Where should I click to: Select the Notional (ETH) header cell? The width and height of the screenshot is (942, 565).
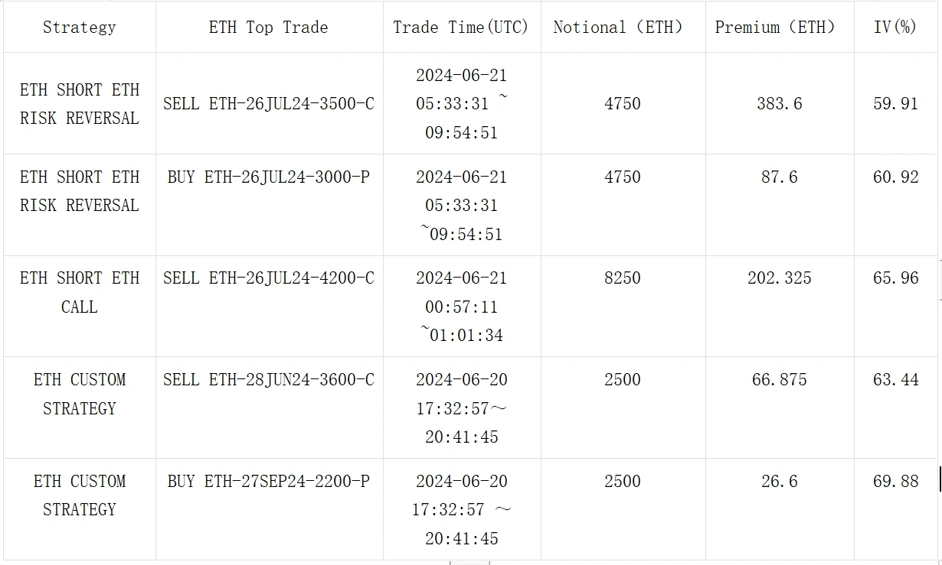(x=617, y=28)
